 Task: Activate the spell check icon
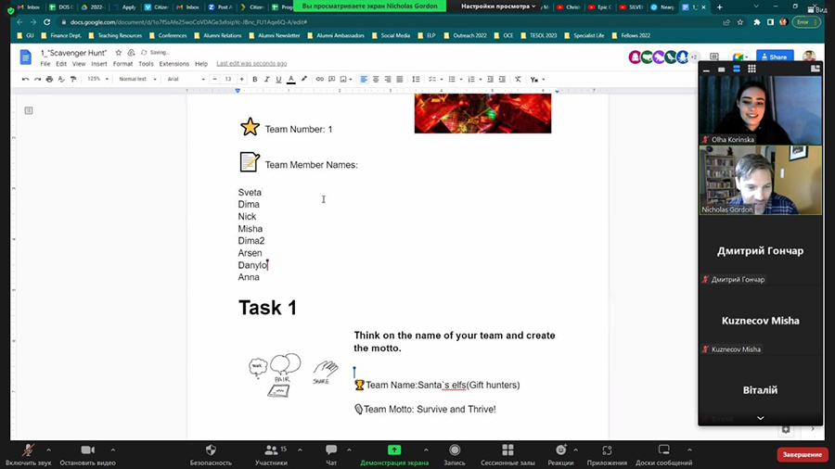[x=61, y=79]
